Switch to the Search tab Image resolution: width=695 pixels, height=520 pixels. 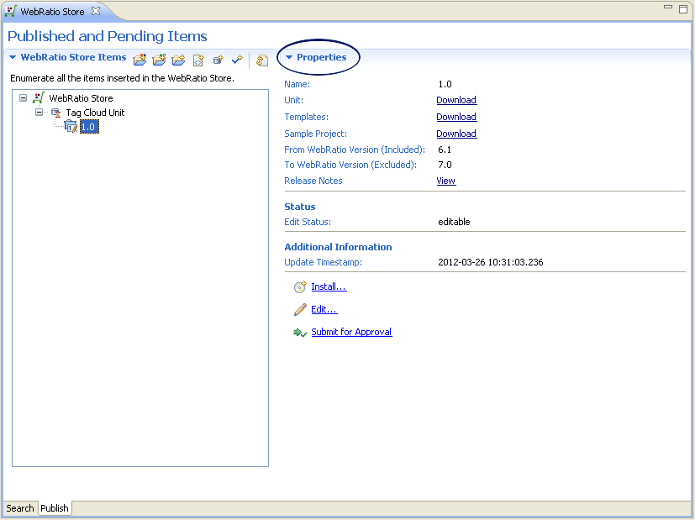[20, 508]
